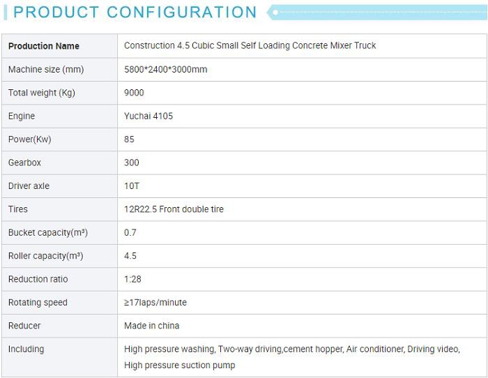Click the 5800*2400*3000mm dimension value
This screenshot has width=488, height=378.
pyautogui.click(x=165, y=70)
